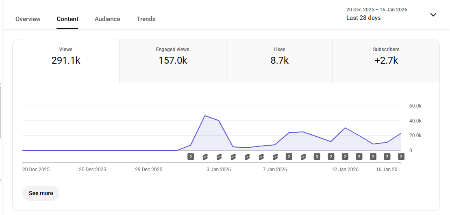The height and width of the screenshot is (215, 450).
Task: Click the last '2' marker above 16 Jan
Action: pyautogui.click(x=401, y=157)
